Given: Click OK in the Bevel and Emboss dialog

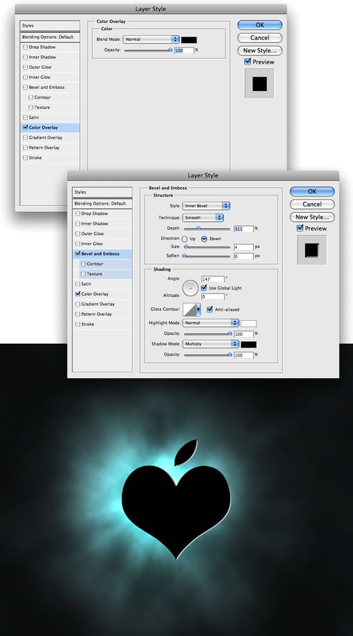Looking at the screenshot, I should [x=312, y=191].
